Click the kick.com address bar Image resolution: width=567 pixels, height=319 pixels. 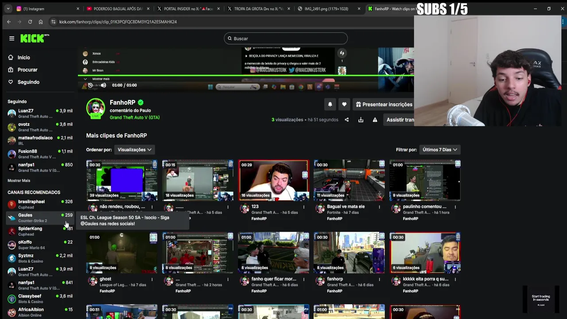(230, 22)
